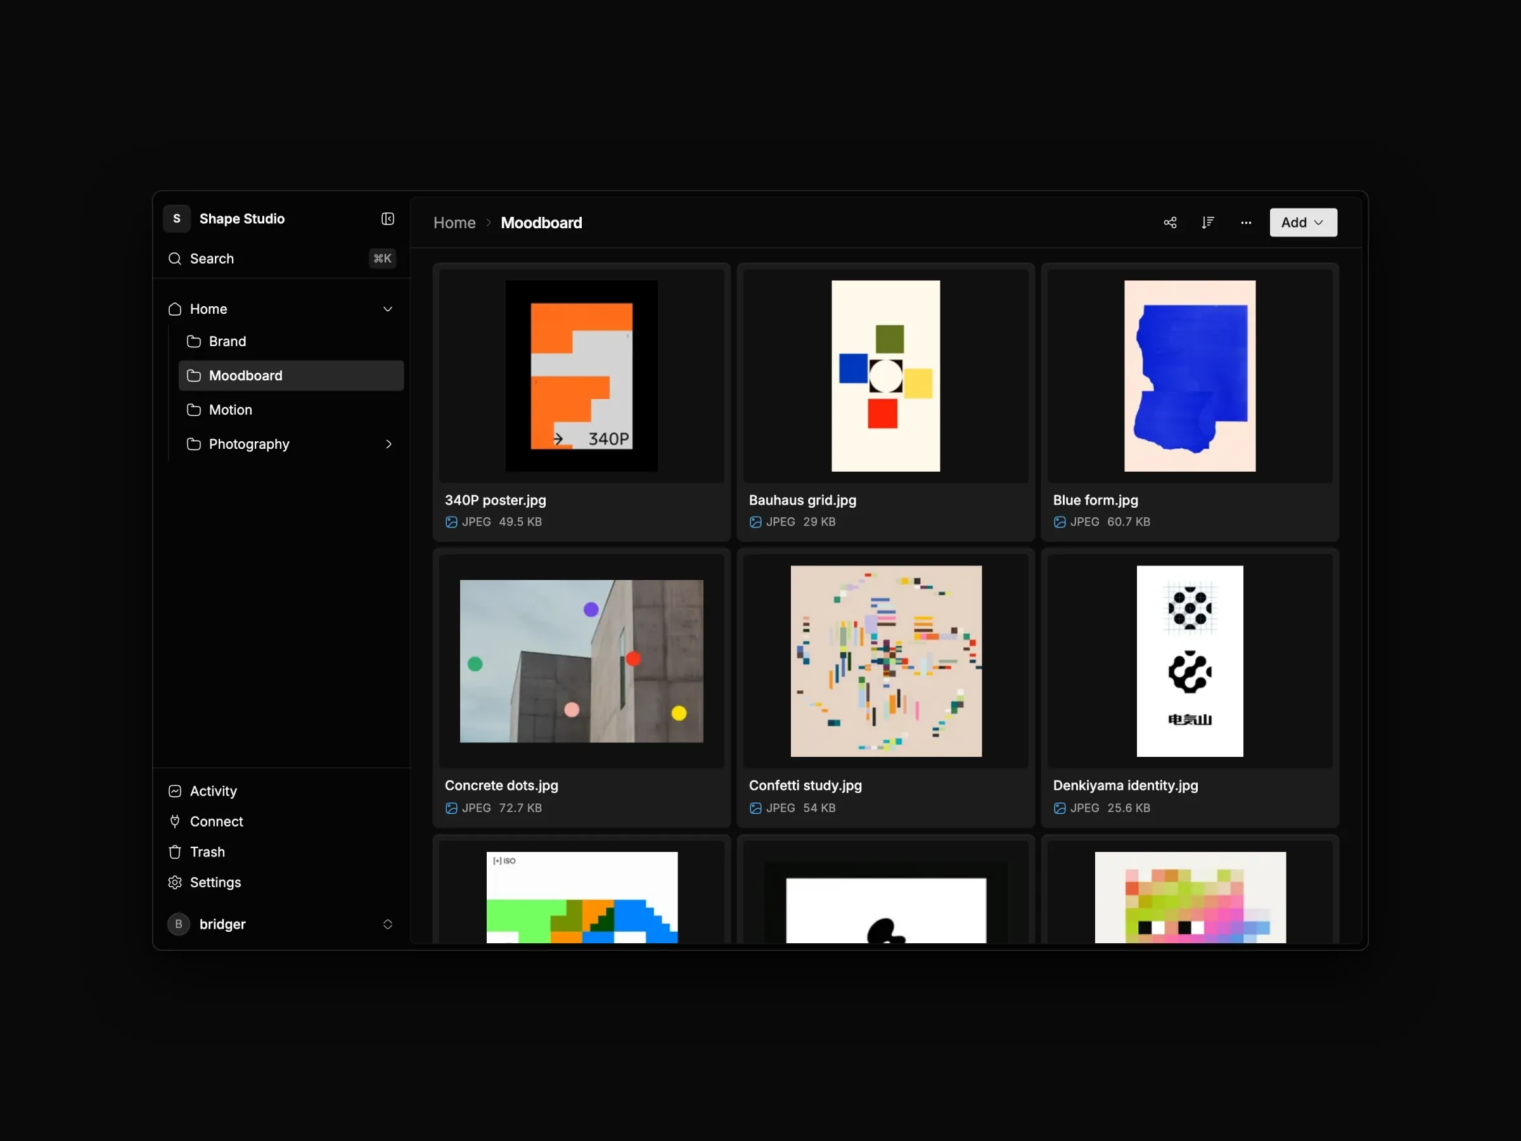Click the Motion folder icon
The width and height of the screenshot is (1521, 1141).
(x=194, y=410)
